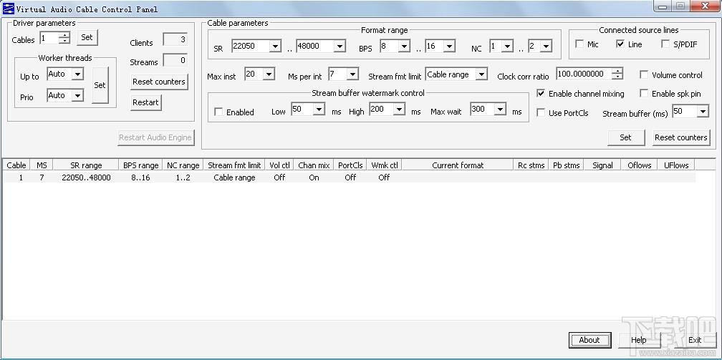Click the Chan mix On cell
This screenshot has height=360, width=722.
pyautogui.click(x=314, y=177)
